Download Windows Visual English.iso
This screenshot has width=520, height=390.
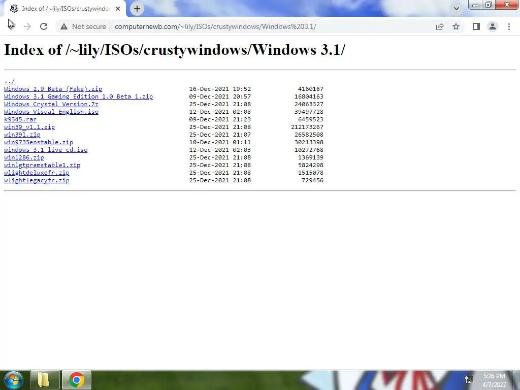point(51,112)
